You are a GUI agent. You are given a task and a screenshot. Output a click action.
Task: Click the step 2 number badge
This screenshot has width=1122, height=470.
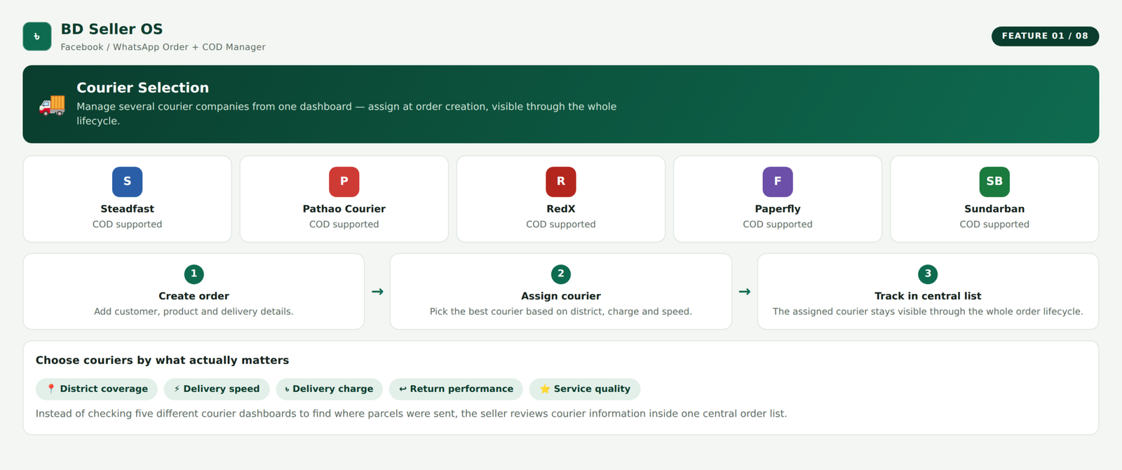click(561, 274)
